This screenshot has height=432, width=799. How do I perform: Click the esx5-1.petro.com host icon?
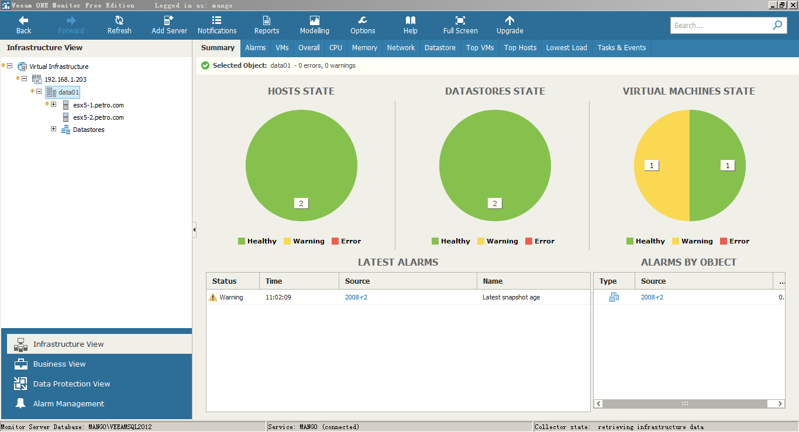66,105
